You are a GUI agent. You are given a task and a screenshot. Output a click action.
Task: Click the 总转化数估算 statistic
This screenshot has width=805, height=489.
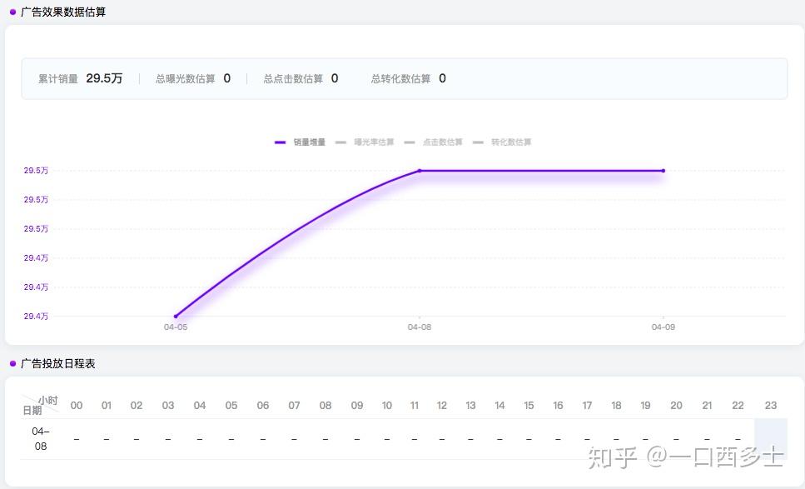pyautogui.click(x=409, y=78)
